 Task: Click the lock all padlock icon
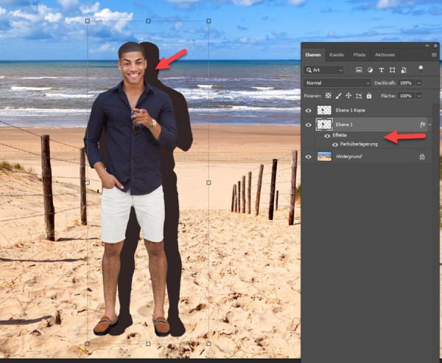tap(368, 96)
